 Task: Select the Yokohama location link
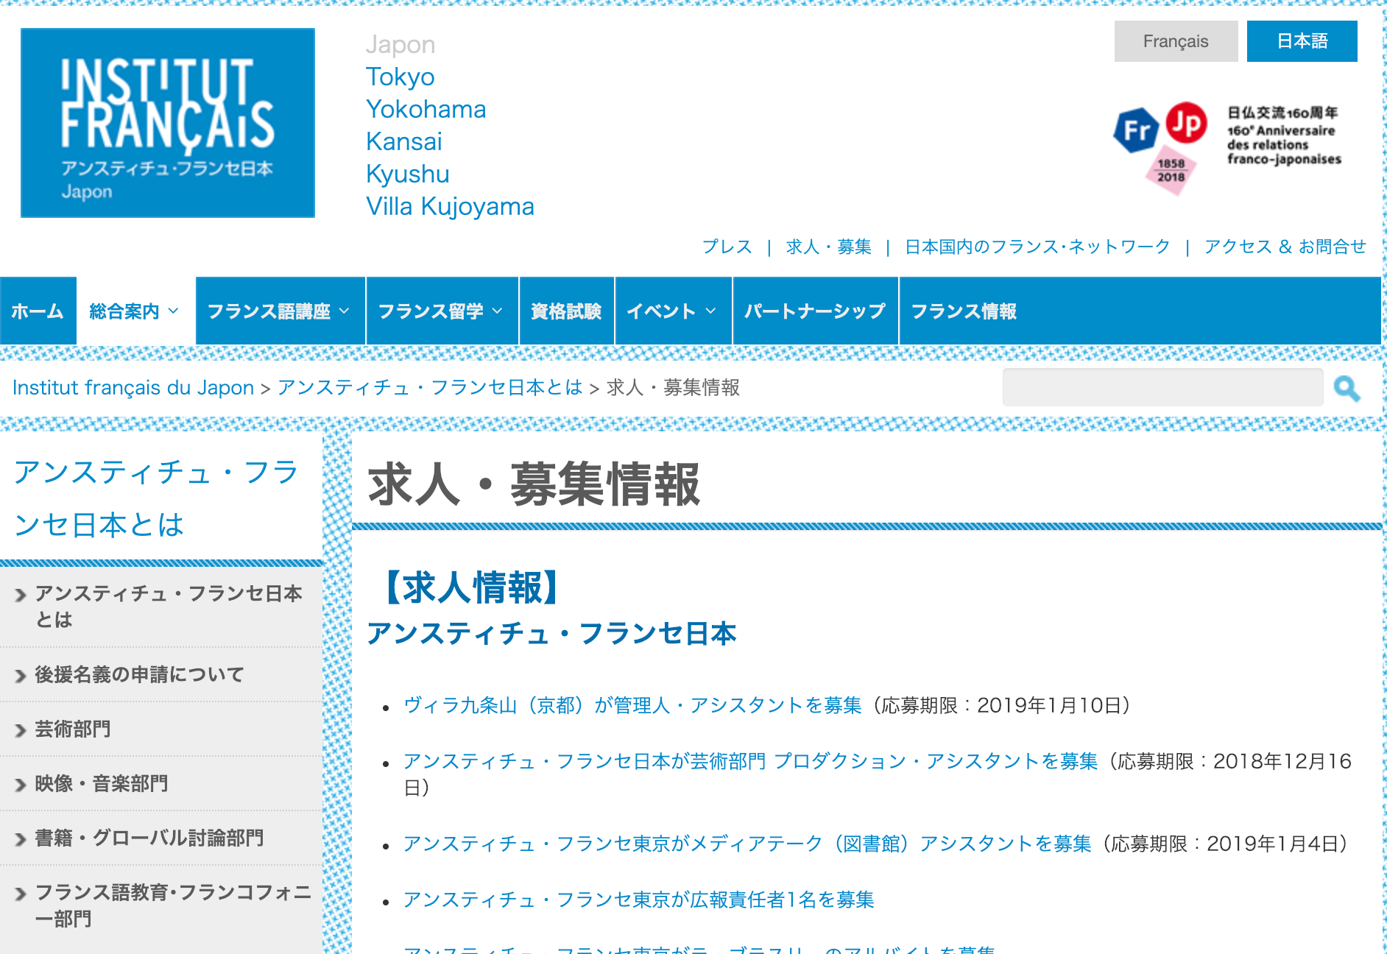pos(426,109)
